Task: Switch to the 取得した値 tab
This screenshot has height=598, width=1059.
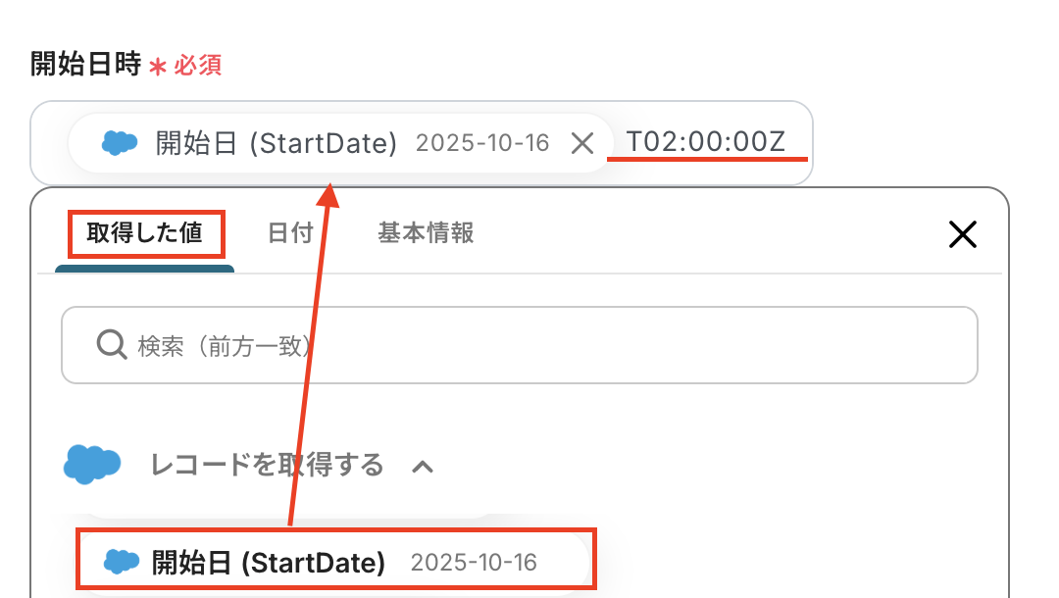Action: pyautogui.click(x=144, y=233)
